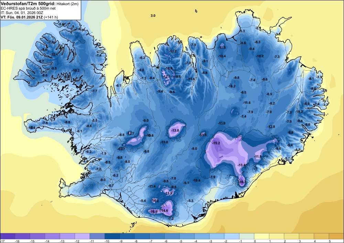Click the -11.8 temperature value
The width and height of the screenshot is (344, 243).
258,157
